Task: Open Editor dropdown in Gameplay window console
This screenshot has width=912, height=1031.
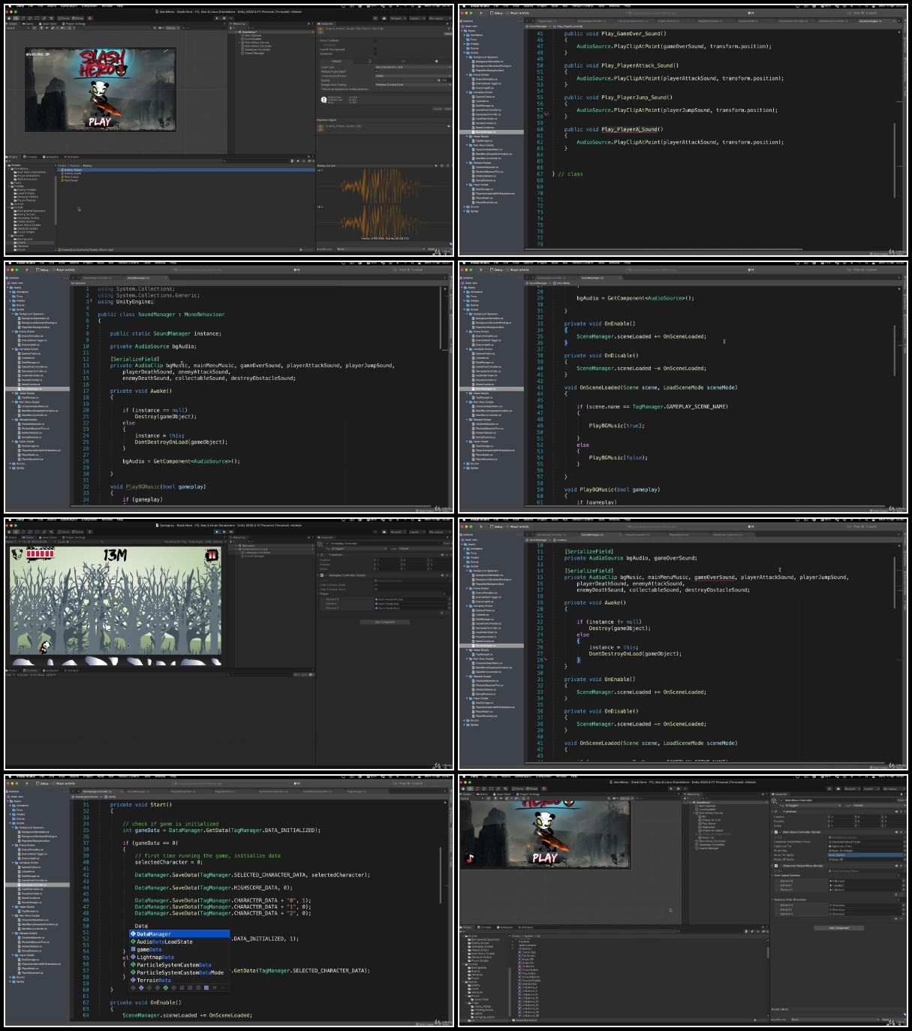Action: point(51,674)
